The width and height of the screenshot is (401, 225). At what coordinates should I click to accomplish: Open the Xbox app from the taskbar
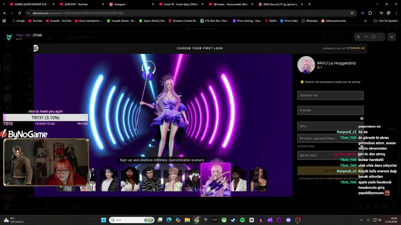(224, 220)
